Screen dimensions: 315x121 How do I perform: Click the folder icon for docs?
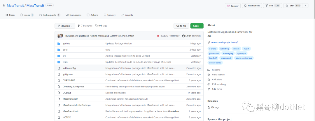click(x=59, y=50)
